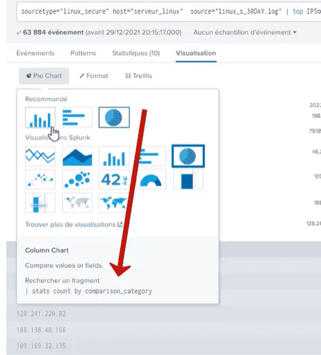Select the Scatter Chart visualization
The image size is (321, 355).
coord(40,179)
